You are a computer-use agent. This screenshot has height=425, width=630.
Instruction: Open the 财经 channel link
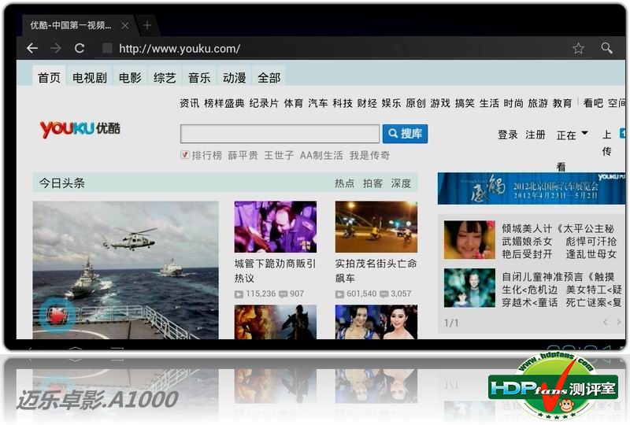point(367,103)
